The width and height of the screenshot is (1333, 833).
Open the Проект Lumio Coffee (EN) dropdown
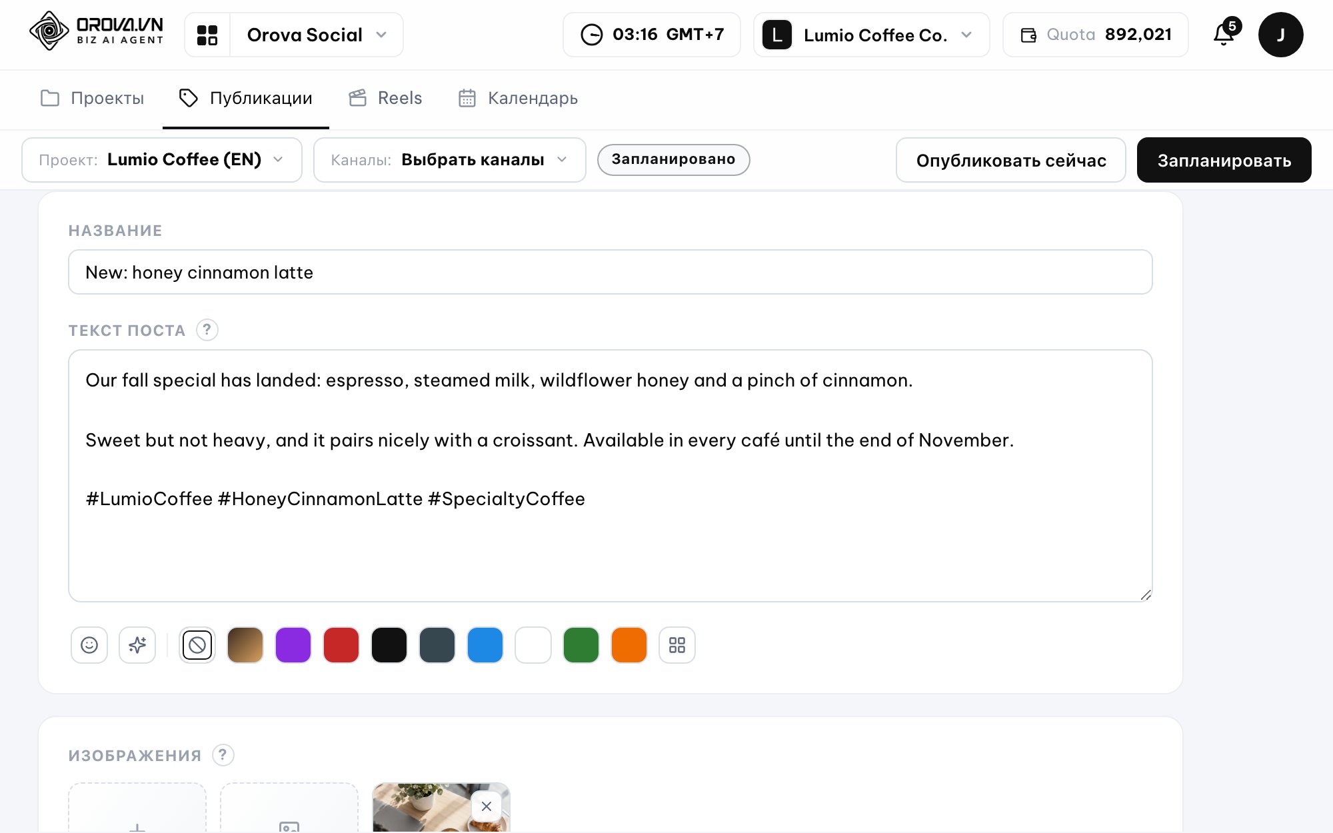click(162, 160)
